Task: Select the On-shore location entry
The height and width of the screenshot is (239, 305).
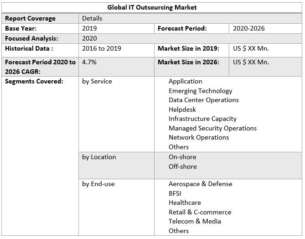Action: pyautogui.click(x=182, y=157)
